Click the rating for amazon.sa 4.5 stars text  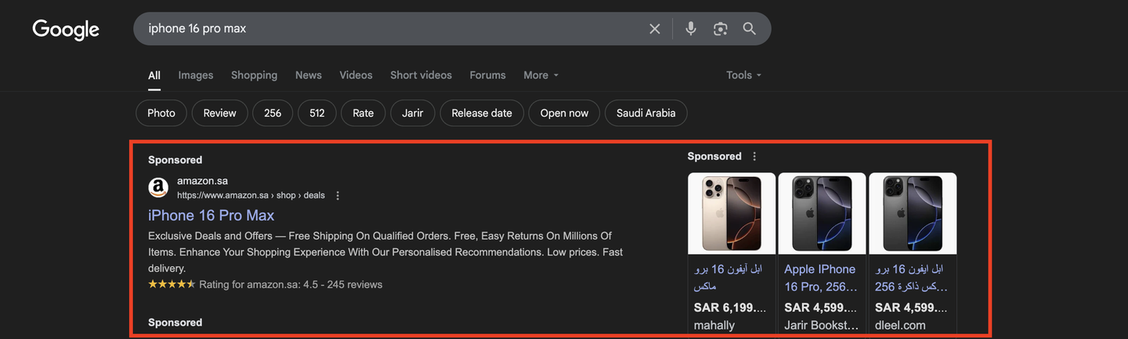tap(291, 284)
